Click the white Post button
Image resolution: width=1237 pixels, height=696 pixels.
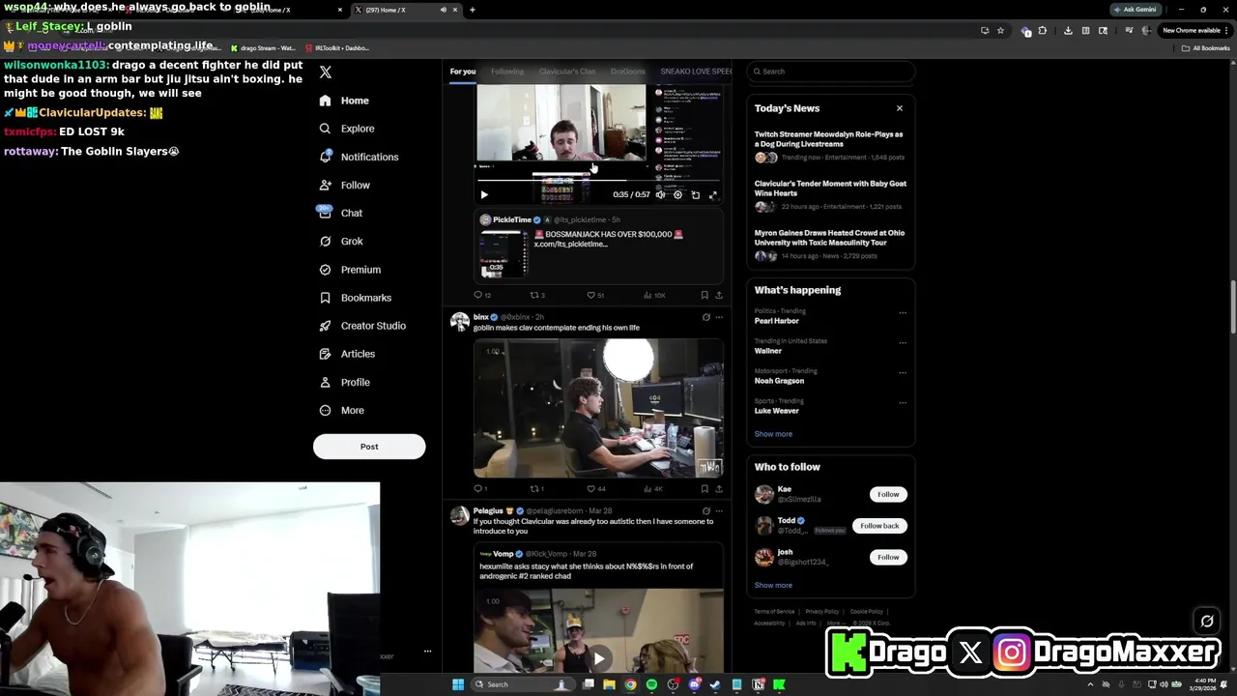click(369, 447)
